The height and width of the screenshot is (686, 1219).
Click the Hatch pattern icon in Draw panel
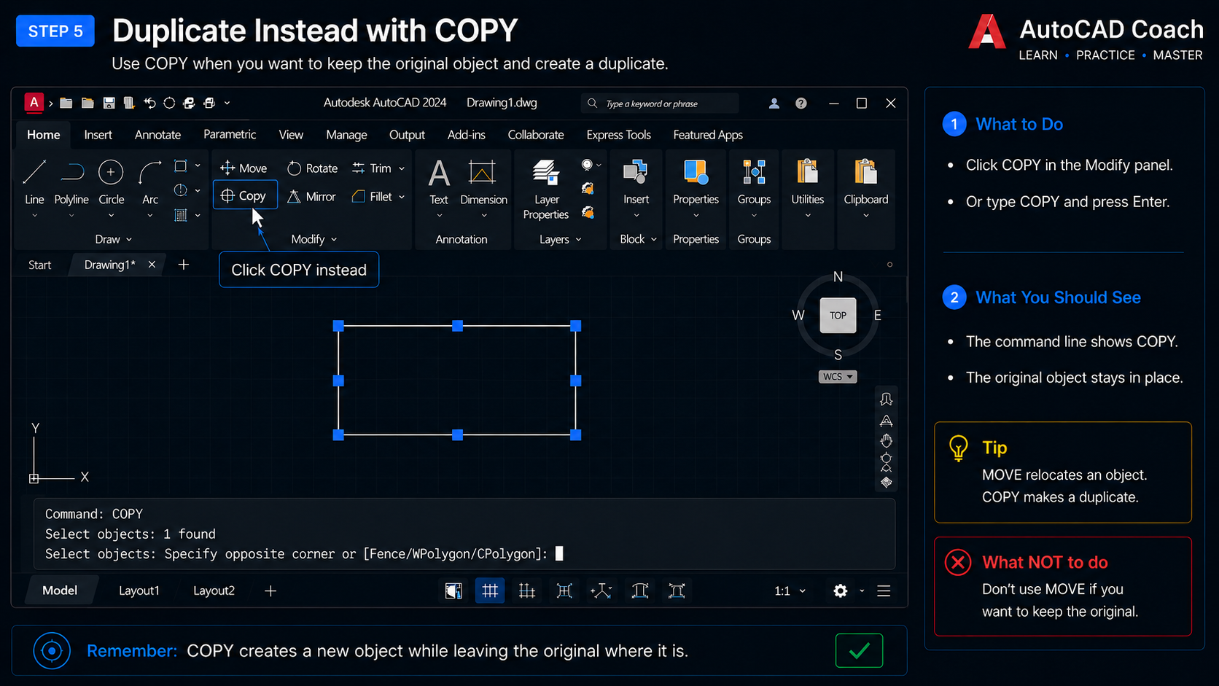180,215
